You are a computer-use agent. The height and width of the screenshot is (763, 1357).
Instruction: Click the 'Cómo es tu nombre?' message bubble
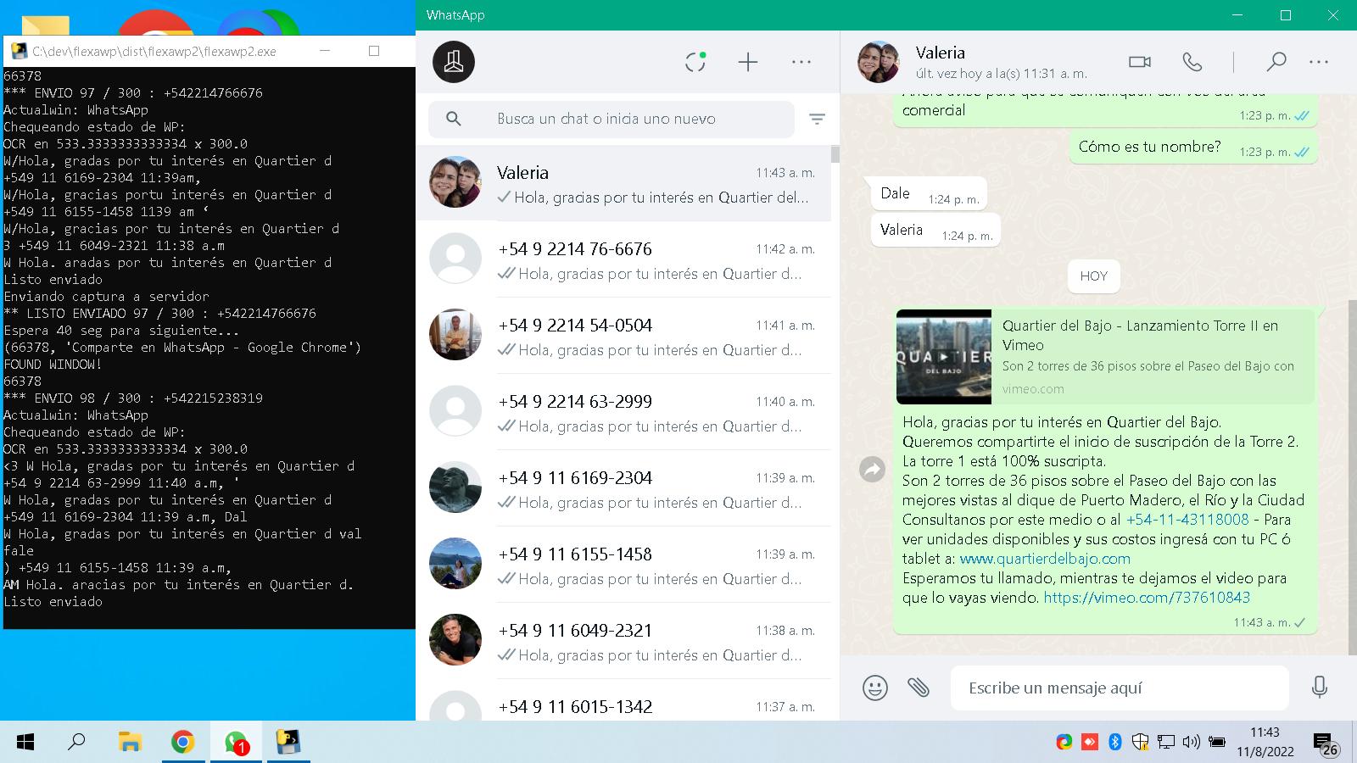pyautogui.click(x=1193, y=148)
